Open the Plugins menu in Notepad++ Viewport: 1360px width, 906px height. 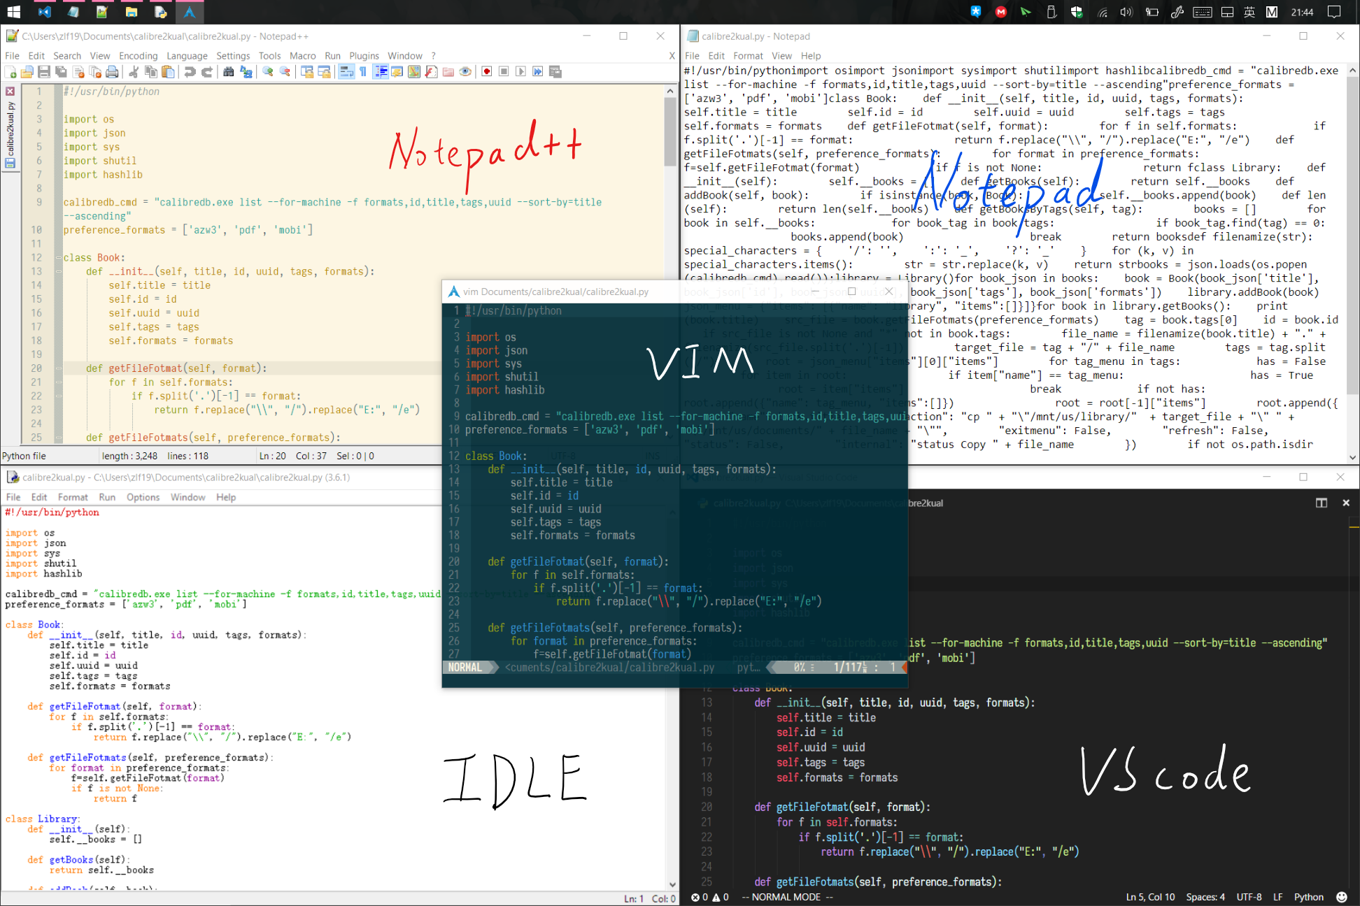pos(364,56)
